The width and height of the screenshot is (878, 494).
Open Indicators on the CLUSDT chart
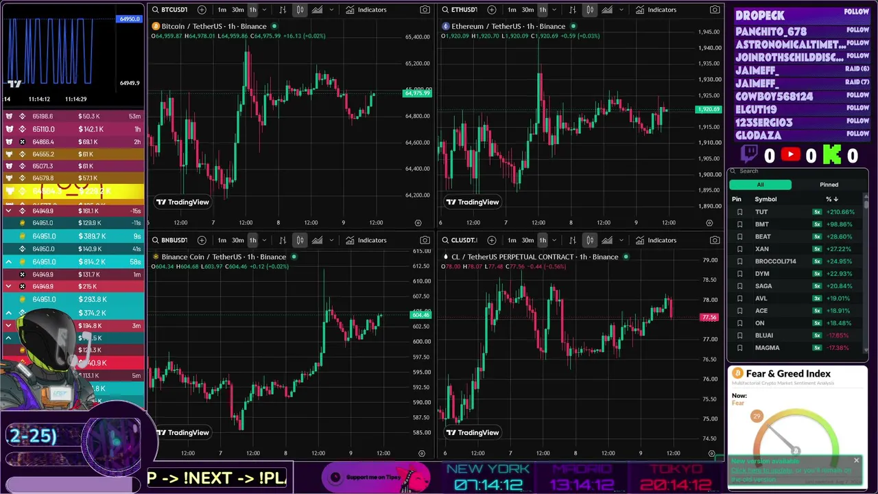[x=656, y=240]
